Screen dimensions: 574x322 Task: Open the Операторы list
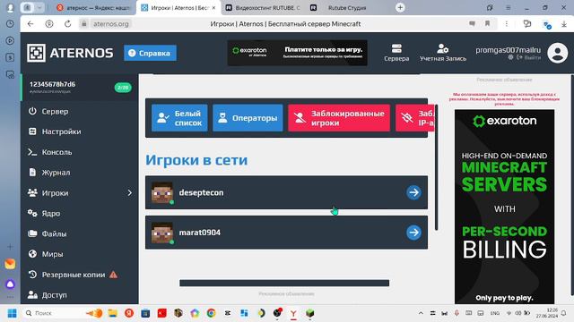pyautogui.click(x=248, y=118)
